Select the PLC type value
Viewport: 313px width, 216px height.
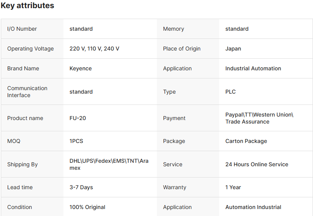coord(230,92)
